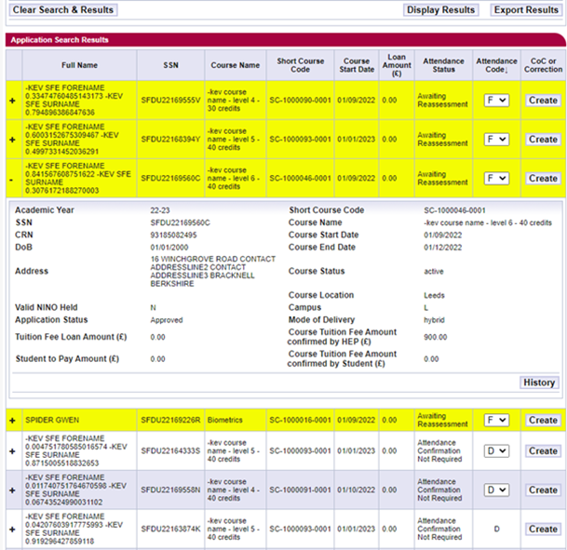The width and height of the screenshot is (567, 550).
Task: Click Create for SFDU22169555V row
Action: click(x=542, y=101)
